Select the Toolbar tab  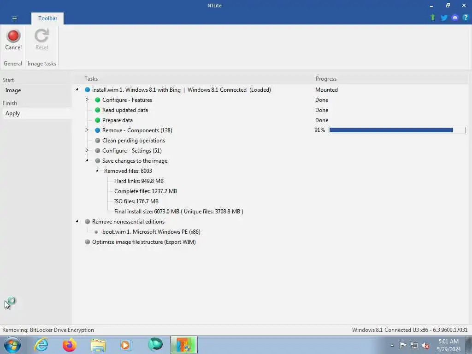[x=47, y=18]
